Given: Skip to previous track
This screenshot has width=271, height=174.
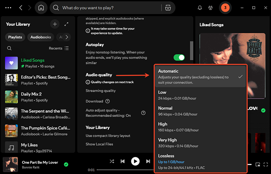Looking at the screenshot, I should tap(123, 161).
